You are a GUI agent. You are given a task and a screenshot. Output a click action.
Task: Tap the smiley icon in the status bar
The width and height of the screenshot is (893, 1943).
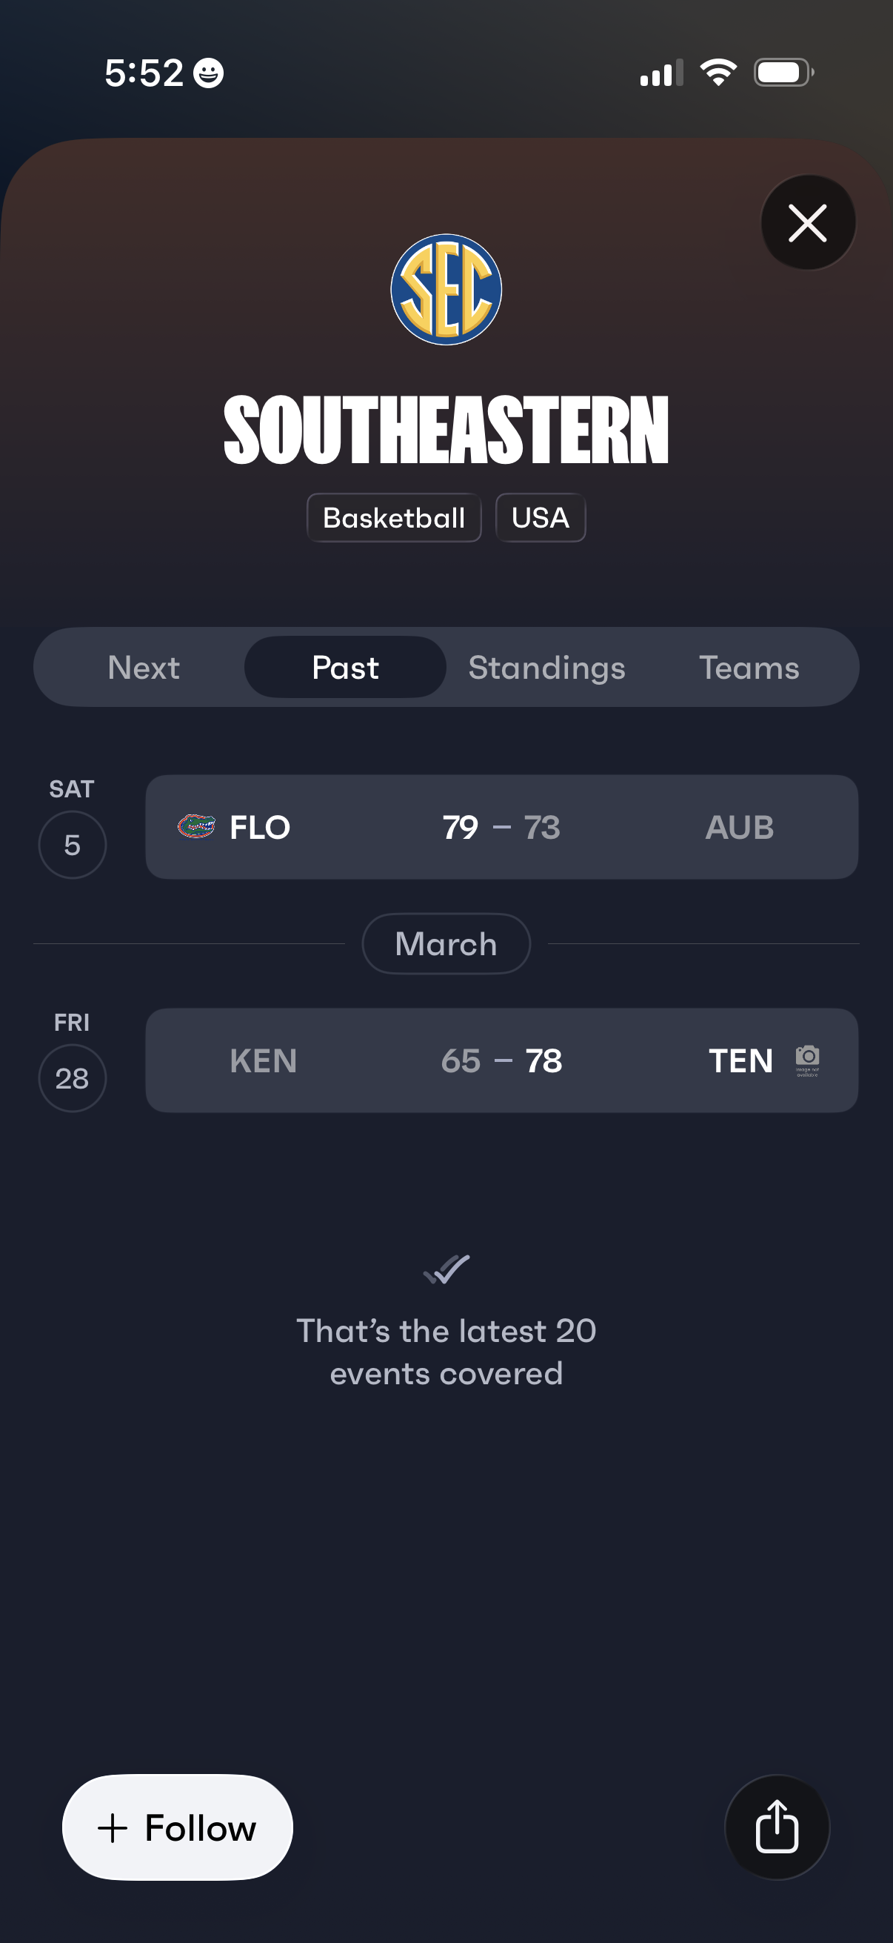(209, 72)
